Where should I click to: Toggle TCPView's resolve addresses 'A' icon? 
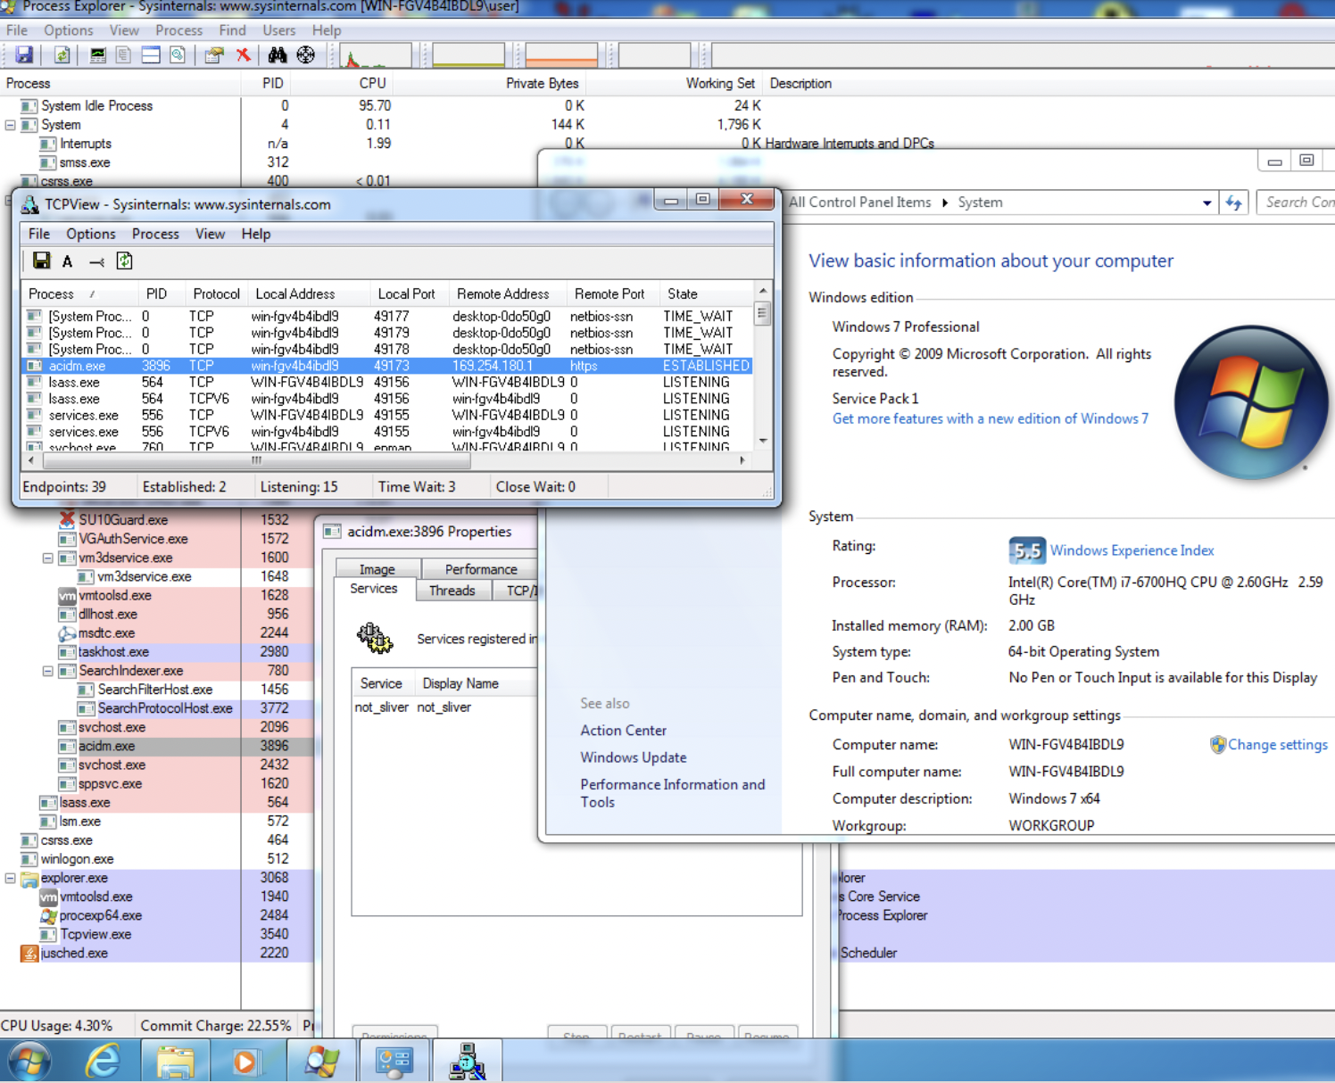[x=68, y=261]
